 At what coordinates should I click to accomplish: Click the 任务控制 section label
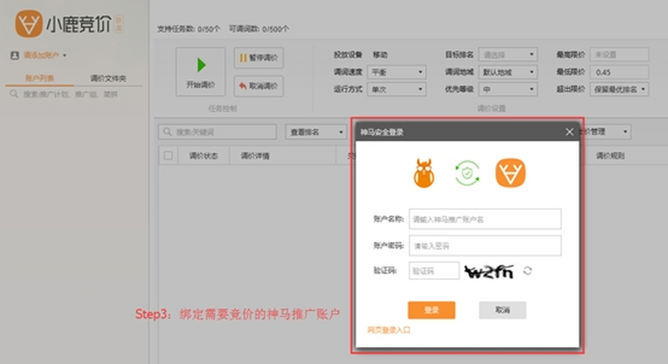pyautogui.click(x=223, y=109)
